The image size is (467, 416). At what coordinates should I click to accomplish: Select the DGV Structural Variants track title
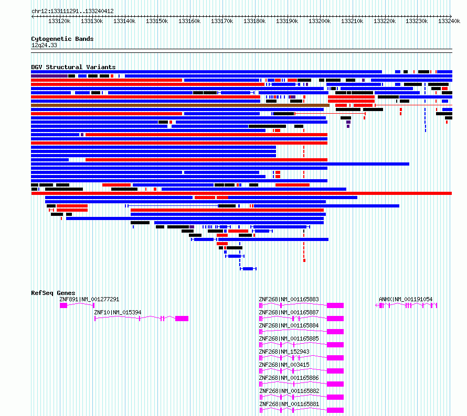(x=73, y=67)
